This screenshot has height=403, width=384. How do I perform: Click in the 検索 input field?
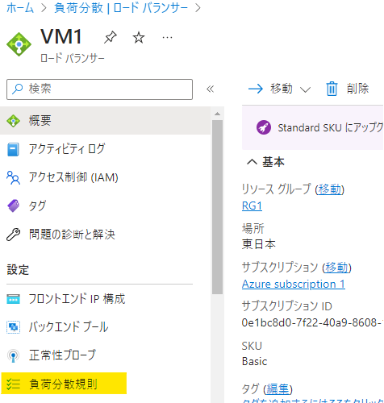pyautogui.click(x=99, y=89)
